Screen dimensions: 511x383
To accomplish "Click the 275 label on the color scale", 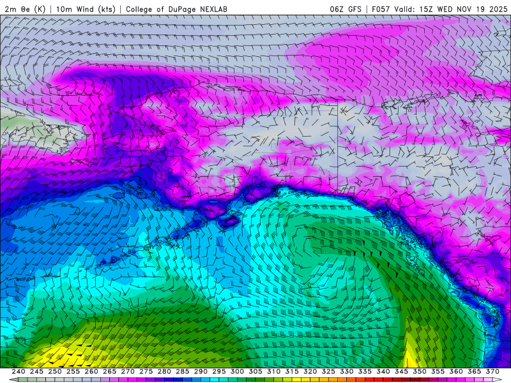I will (146, 372).
